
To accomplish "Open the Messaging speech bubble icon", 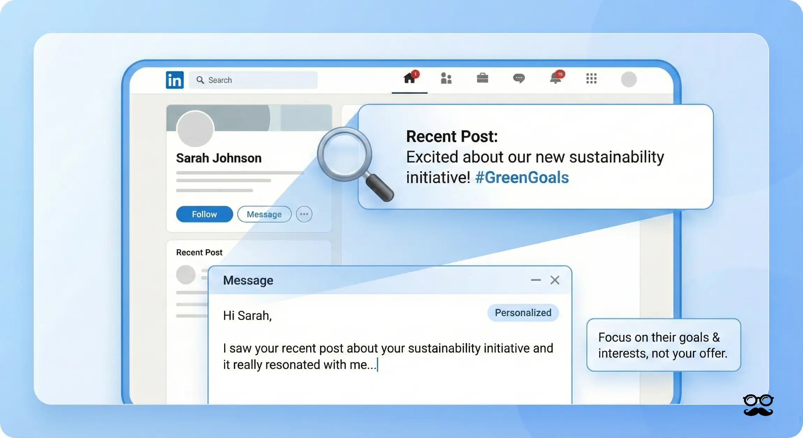I will pos(519,78).
